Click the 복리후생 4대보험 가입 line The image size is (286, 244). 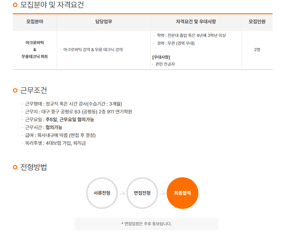pos(55,143)
